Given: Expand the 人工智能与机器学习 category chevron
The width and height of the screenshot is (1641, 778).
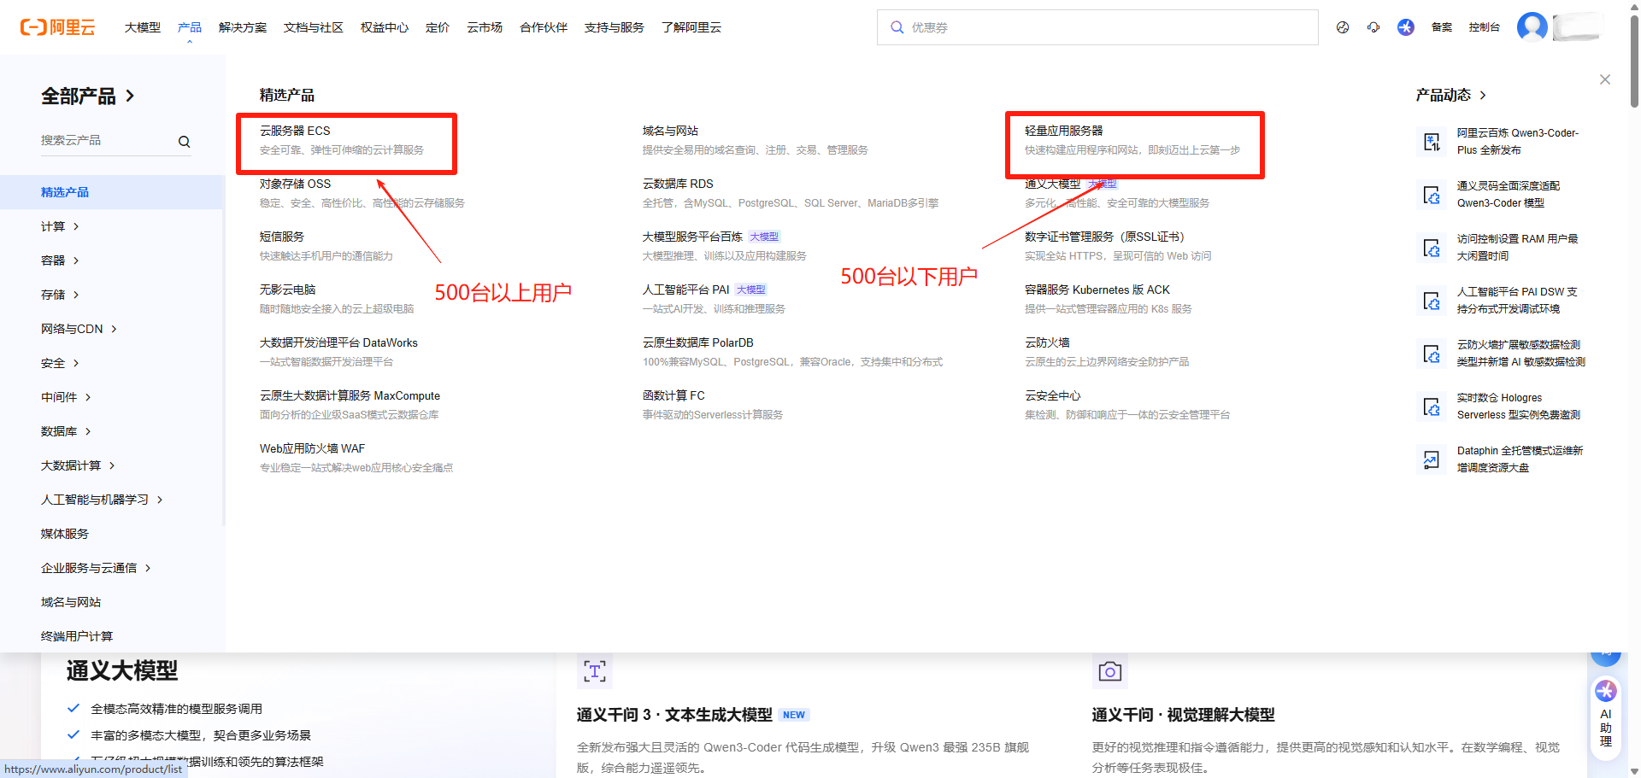Looking at the screenshot, I should pos(160,500).
